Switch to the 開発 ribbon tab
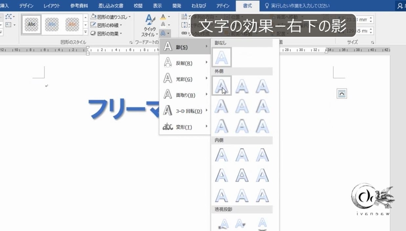This screenshot has height=231, width=406. point(176,6)
